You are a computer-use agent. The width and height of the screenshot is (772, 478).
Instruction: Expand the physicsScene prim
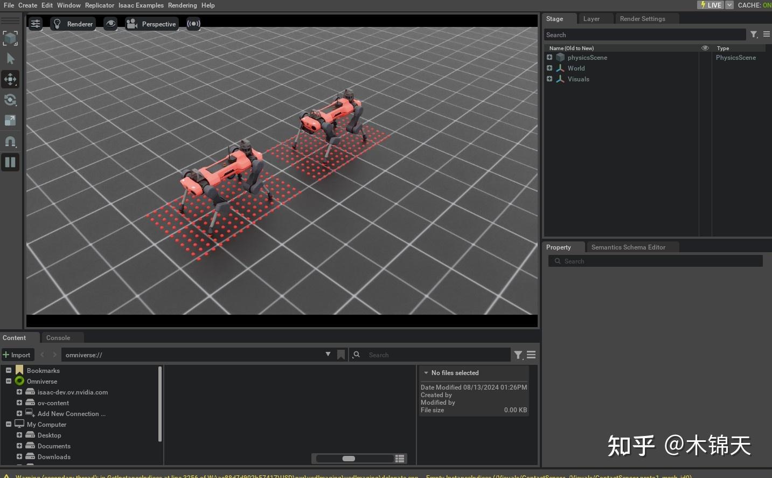[550, 57]
